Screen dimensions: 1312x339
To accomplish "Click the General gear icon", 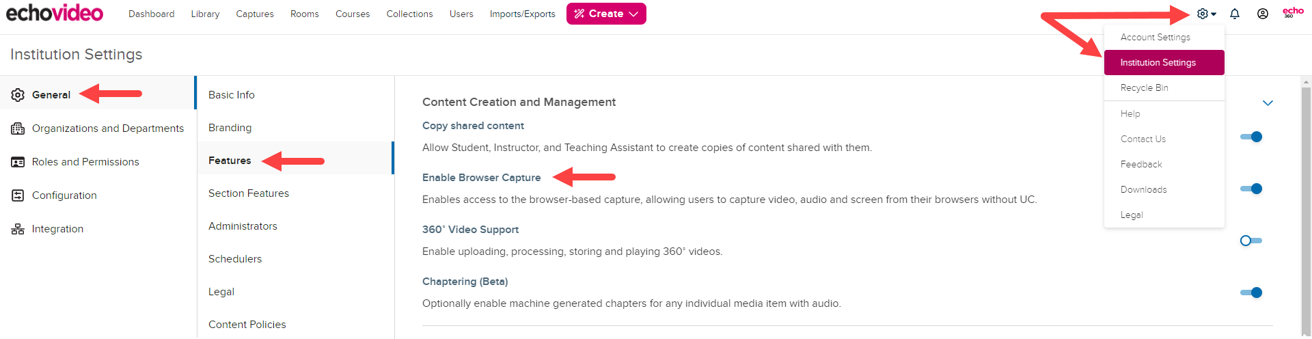I will 18,95.
